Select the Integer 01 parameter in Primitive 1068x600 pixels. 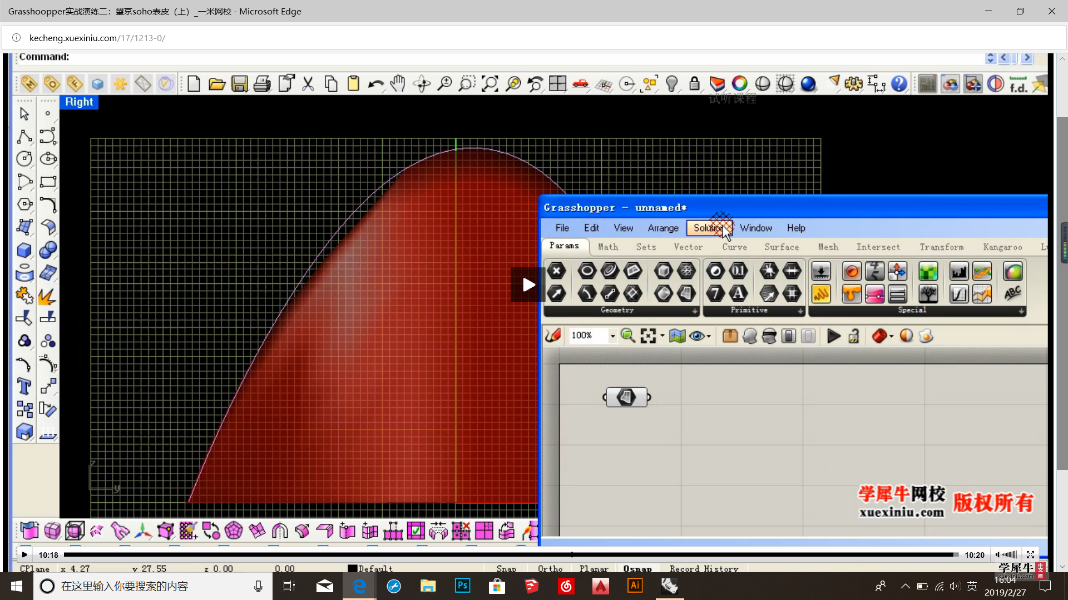[x=738, y=271]
